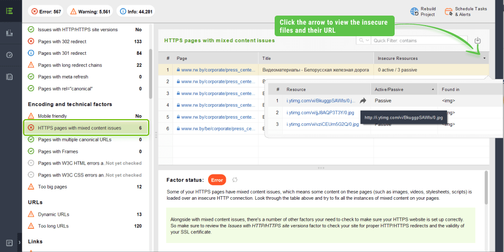Viewport: 504px width, 252px height.
Task: Click green check icon for meta refresh
Action: point(31,76)
